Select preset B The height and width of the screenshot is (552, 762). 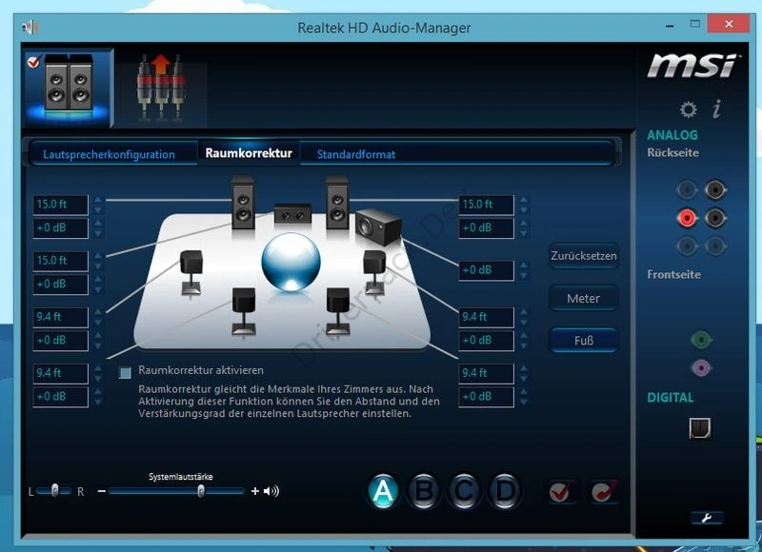(424, 491)
